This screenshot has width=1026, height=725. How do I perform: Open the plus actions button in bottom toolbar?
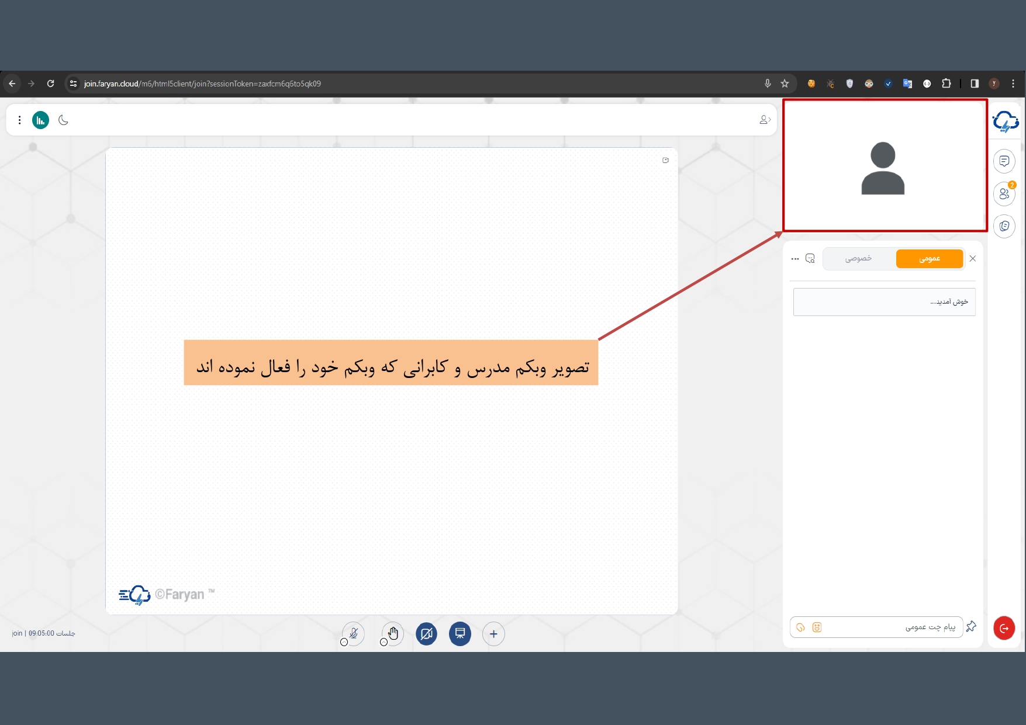click(493, 634)
